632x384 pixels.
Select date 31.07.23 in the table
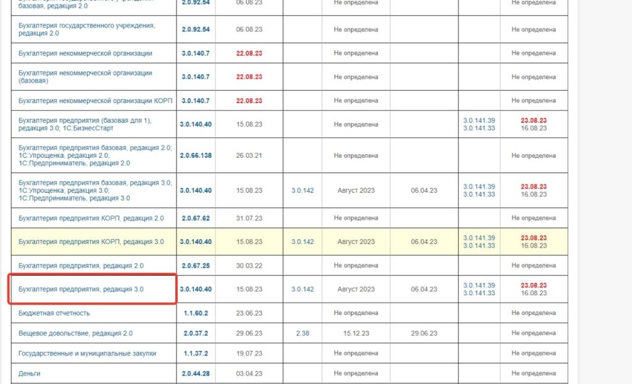pos(249,218)
